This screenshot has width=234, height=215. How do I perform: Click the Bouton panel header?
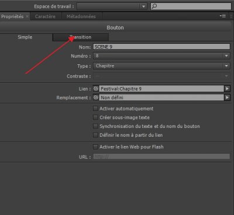115,27
